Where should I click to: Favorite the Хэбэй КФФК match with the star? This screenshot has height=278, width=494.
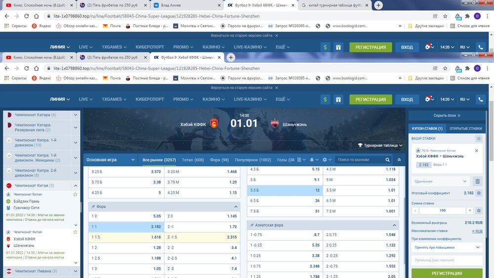tap(75, 232)
